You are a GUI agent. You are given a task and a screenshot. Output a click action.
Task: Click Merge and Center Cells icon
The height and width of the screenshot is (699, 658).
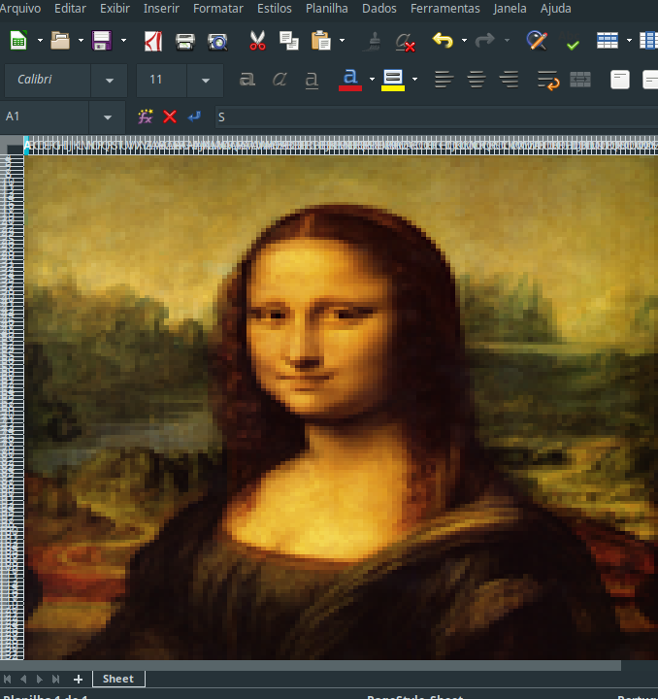(580, 80)
